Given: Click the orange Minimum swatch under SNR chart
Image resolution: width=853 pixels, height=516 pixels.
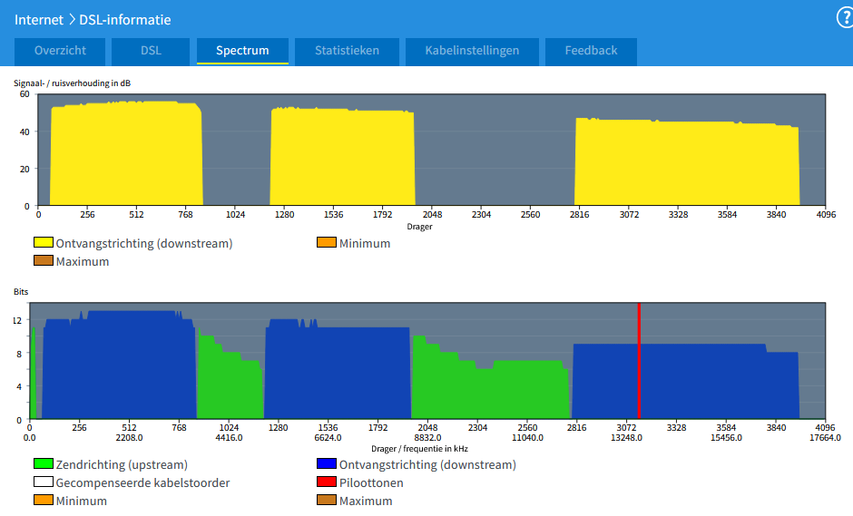Looking at the screenshot, I should [x=327, y=243].
